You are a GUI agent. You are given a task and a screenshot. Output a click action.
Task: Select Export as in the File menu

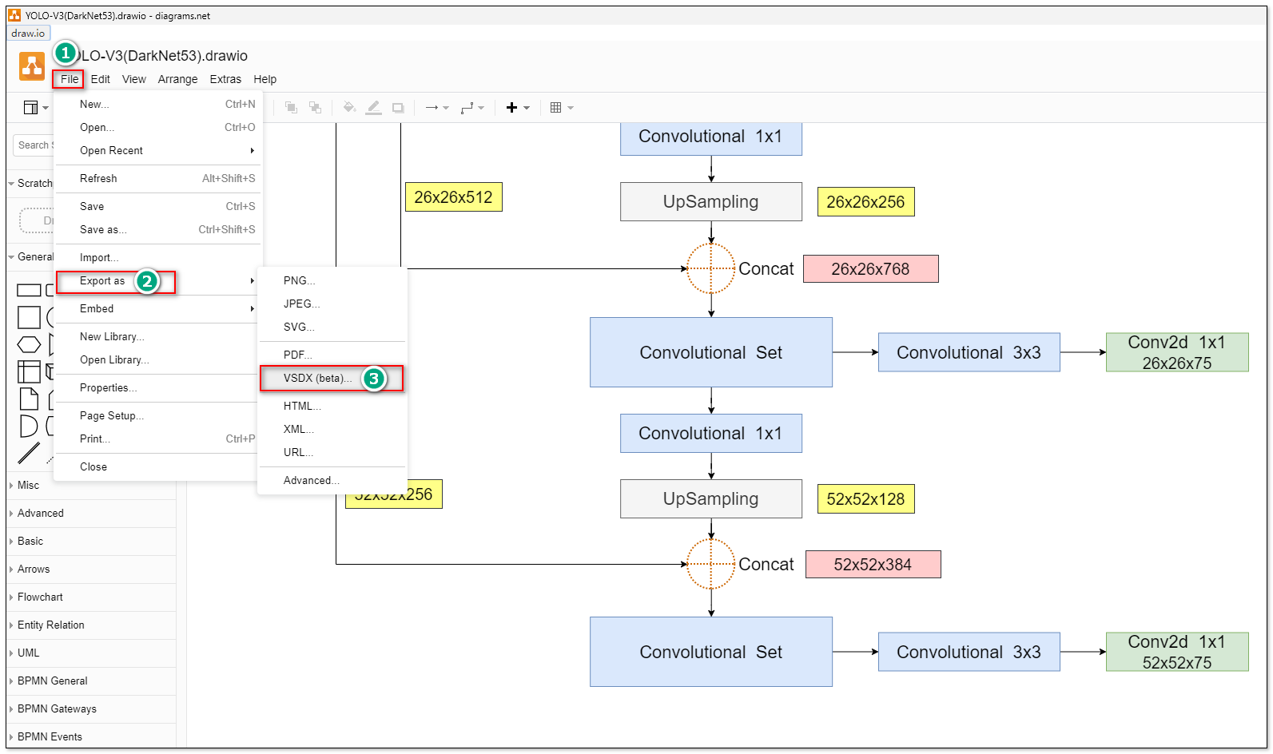(158, 280)
